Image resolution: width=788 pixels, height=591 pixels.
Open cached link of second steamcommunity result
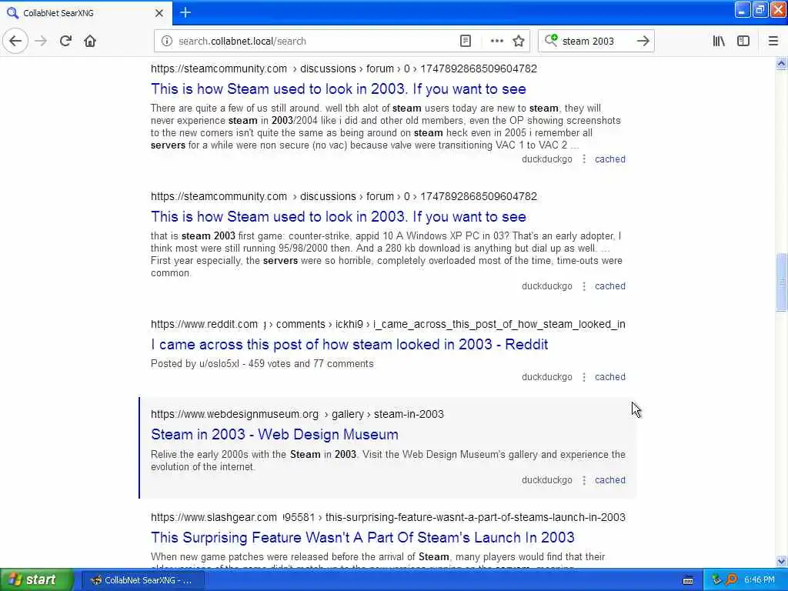610,286
